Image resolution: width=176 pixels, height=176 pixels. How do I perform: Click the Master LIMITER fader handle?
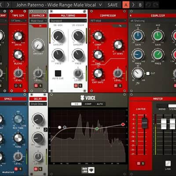click(x=144, y=123)
